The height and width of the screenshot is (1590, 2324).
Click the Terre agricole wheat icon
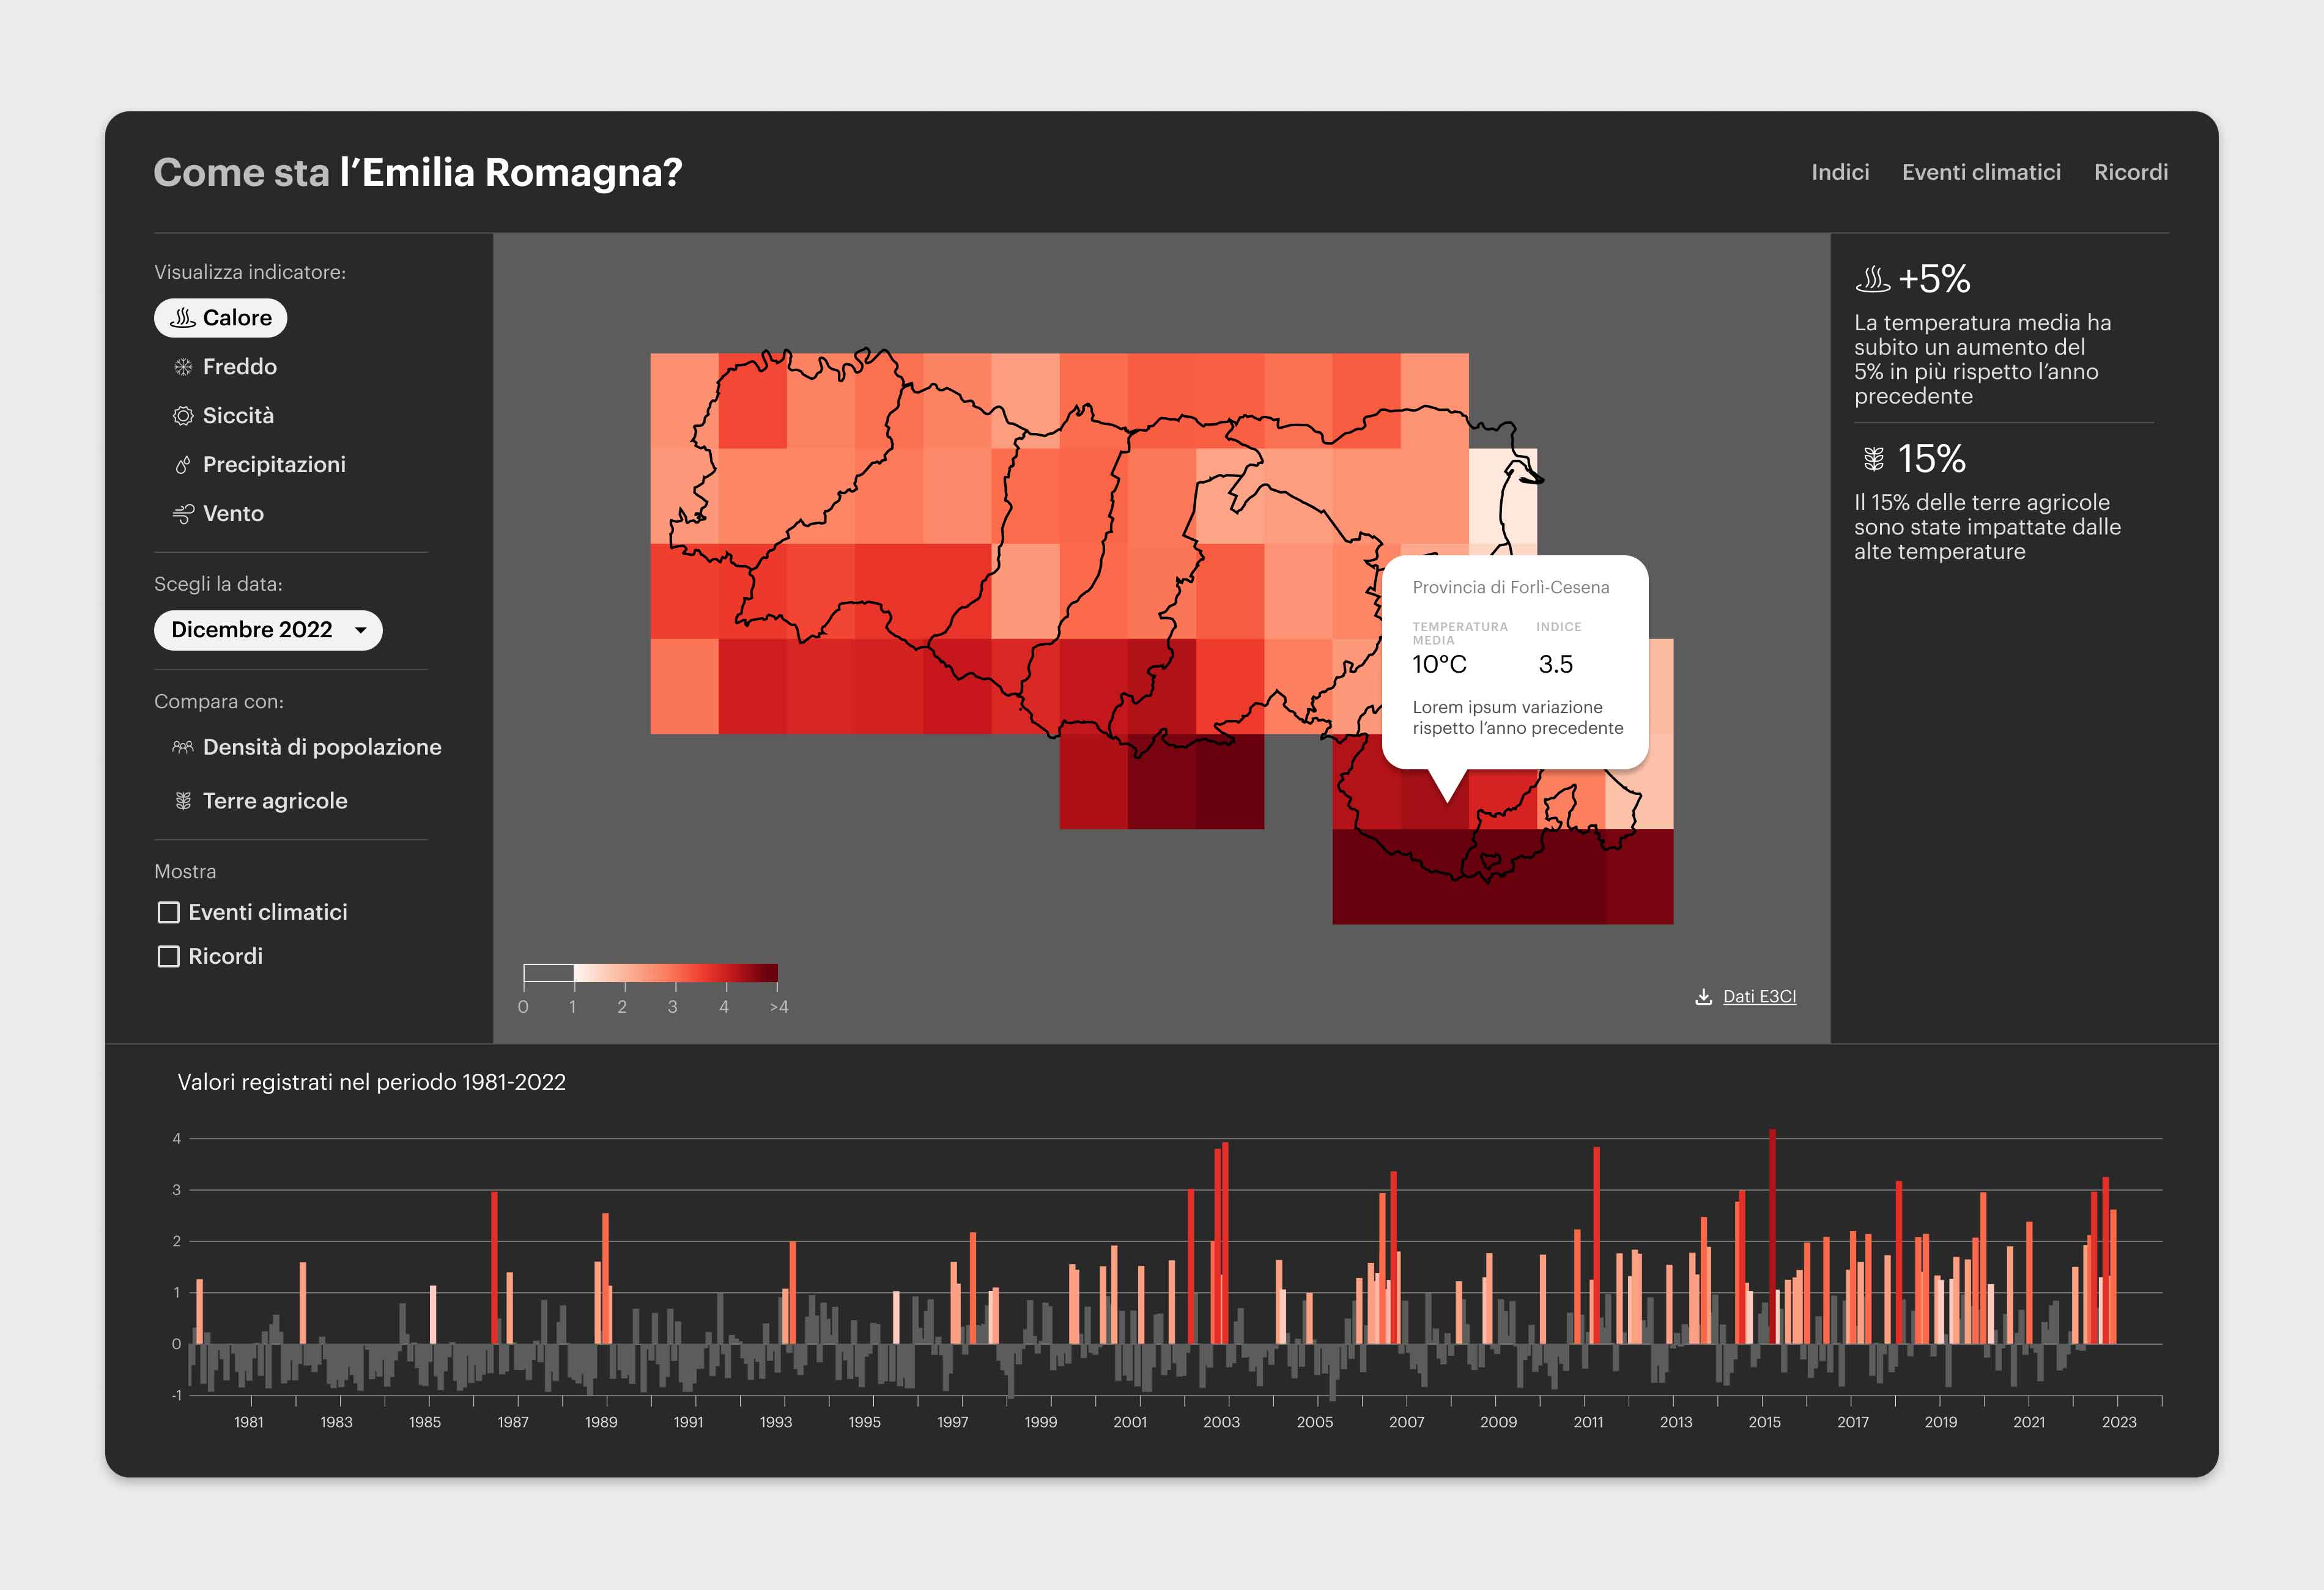[183, 801]
